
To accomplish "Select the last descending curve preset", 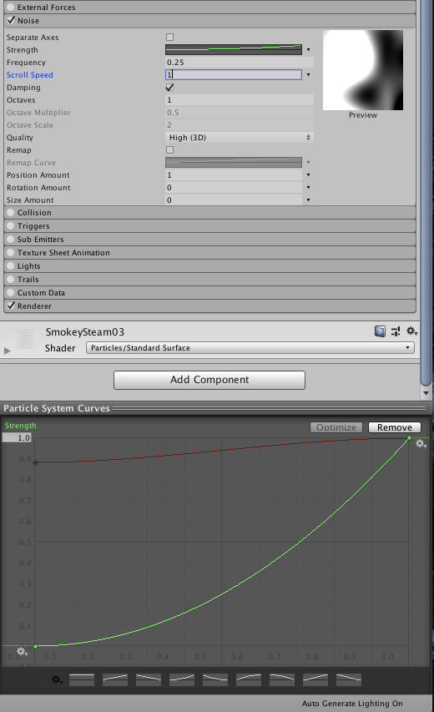I will (349, 679).
